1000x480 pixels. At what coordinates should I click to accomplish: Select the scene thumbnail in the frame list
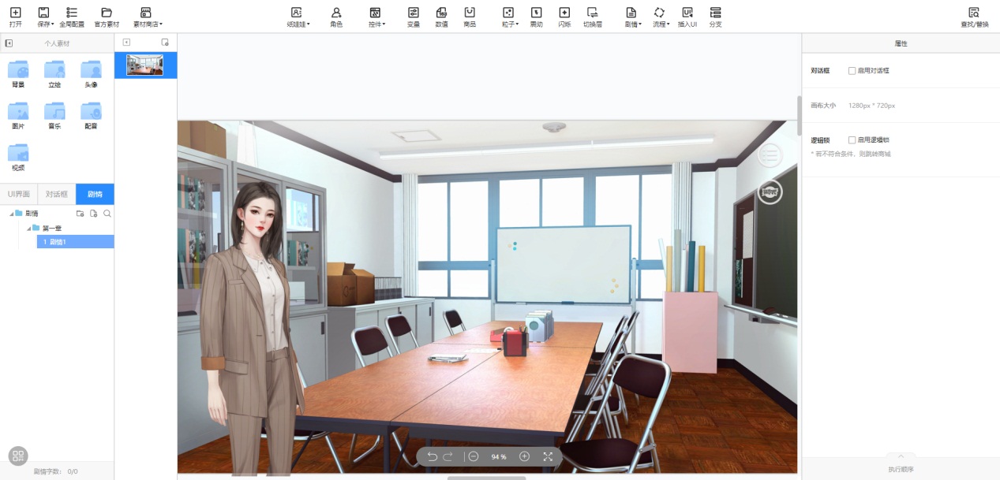[x=145, y=65]
